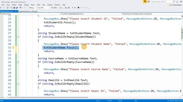
Task: Click the account warning icon near tomukashrajput
Action: pyautogui.click(x=170, y=5)
